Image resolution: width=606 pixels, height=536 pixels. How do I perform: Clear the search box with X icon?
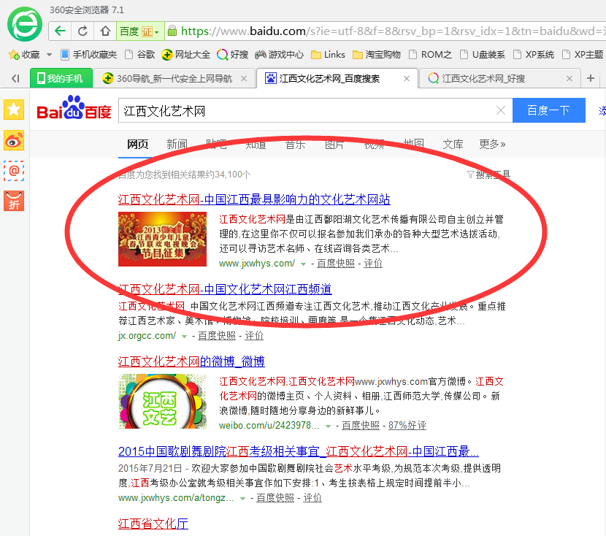pyautogui.click(x=501, y=110)
